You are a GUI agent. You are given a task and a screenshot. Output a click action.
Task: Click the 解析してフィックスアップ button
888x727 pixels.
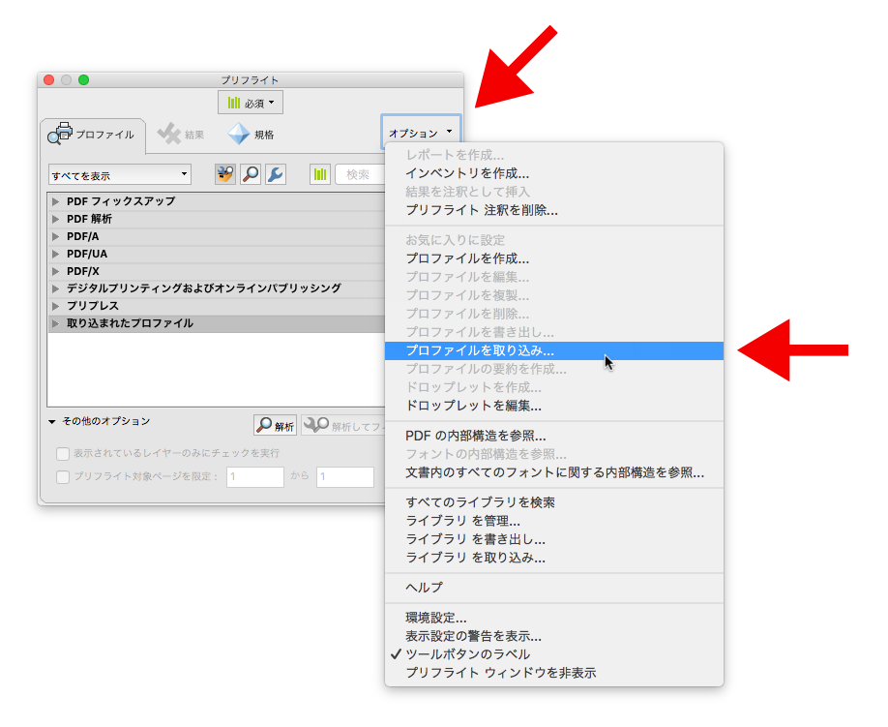click(x=343, y=425)
